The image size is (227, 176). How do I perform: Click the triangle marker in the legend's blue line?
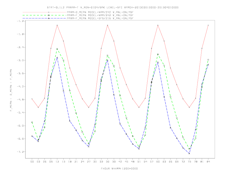coord(49,18)
